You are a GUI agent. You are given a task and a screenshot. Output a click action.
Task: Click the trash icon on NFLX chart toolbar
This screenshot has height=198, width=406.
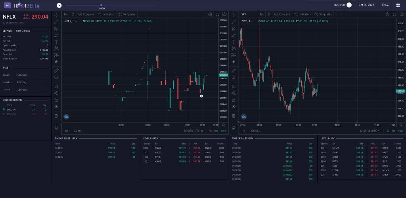click(x=56, y=116)
